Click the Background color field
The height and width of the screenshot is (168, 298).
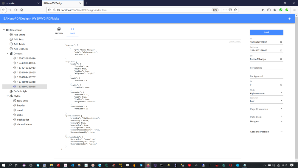click(x=266, y=76)
